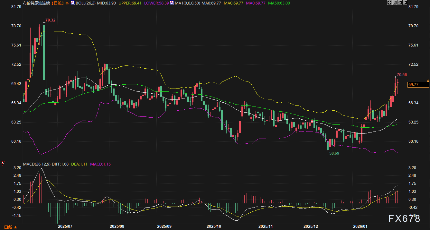This screenshot has height=230, width=430.
Task: Click the green MA50:63.00 value
Action: [279, 3]
